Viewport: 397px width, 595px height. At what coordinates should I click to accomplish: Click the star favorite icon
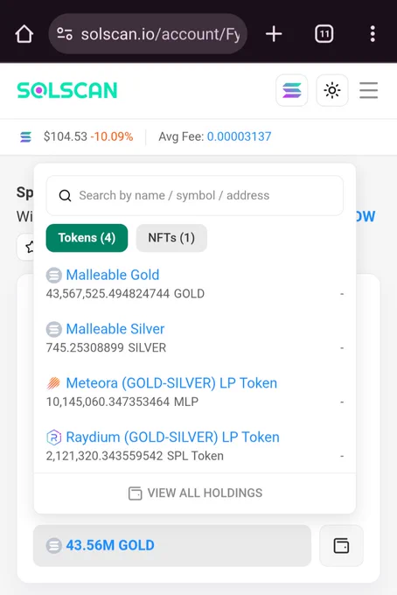(30, 247)
